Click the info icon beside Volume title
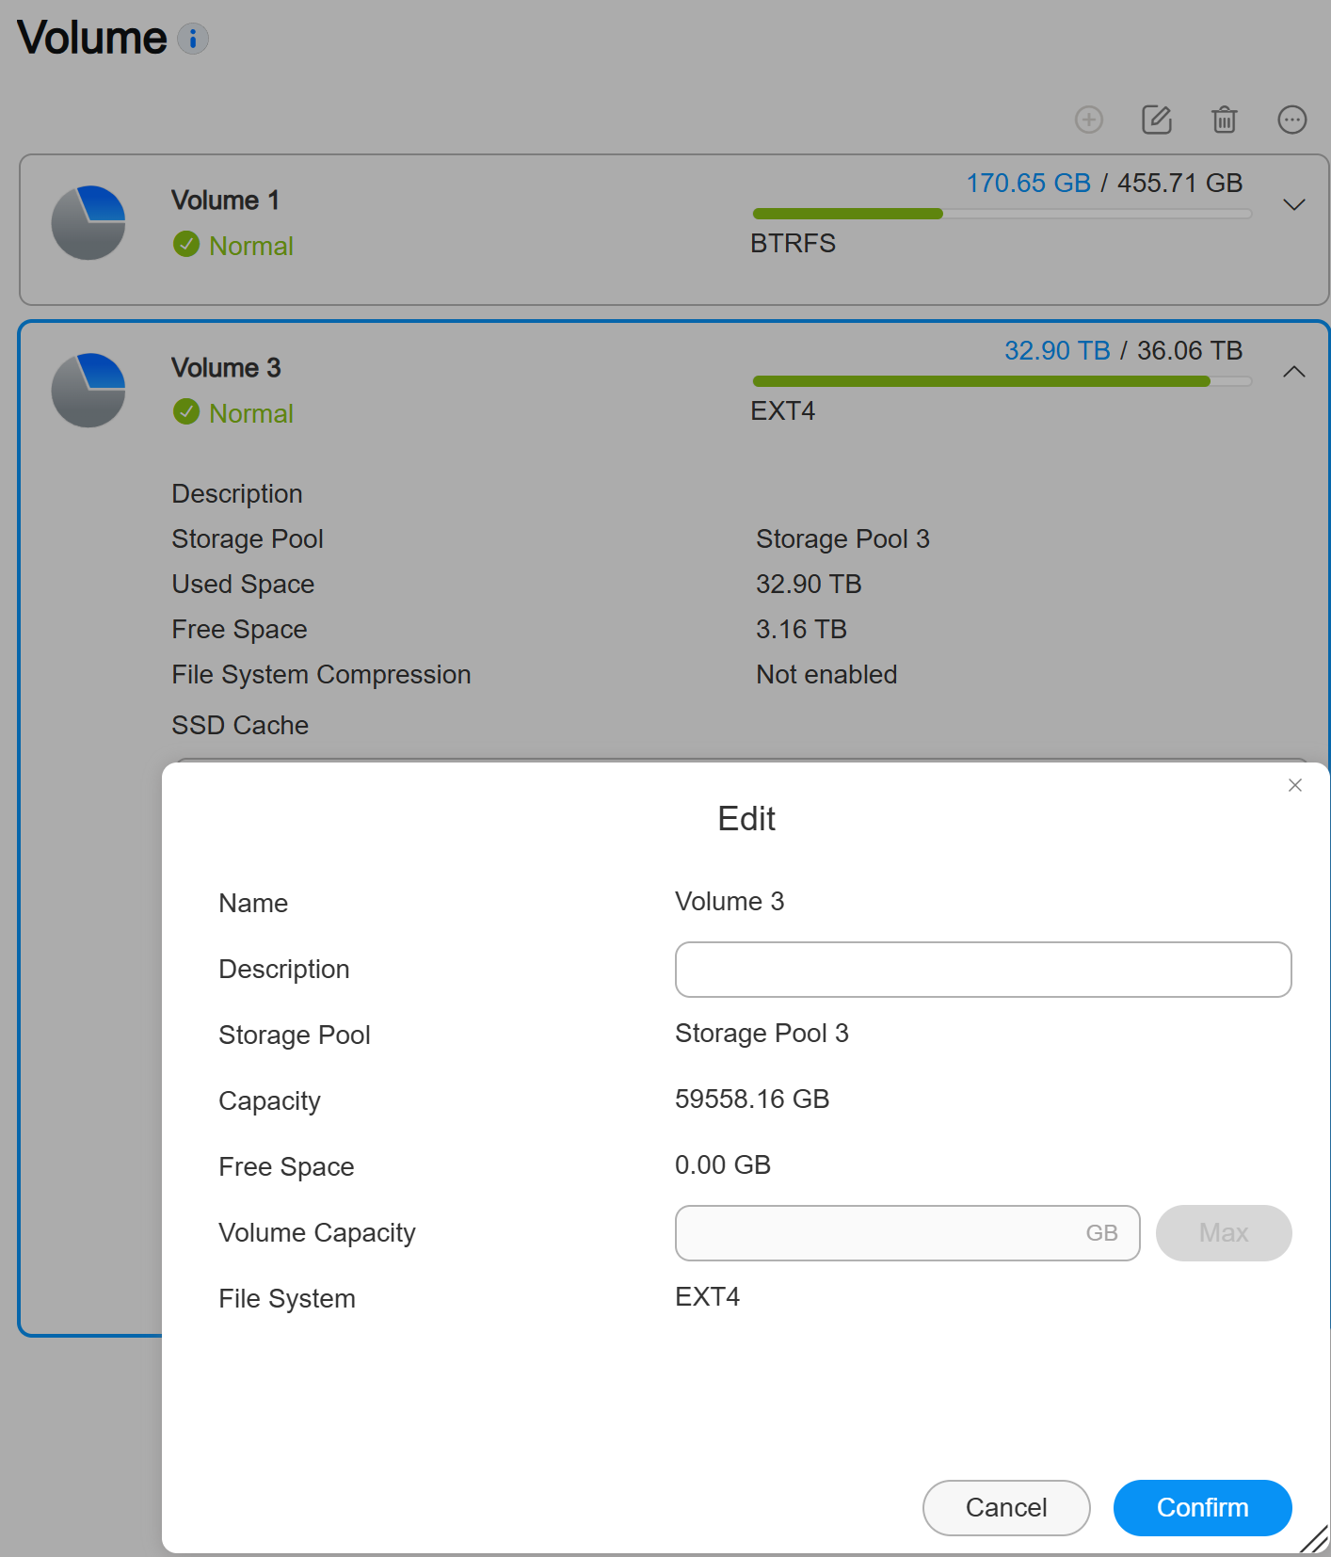1331x1557 pixels. point(193,39)
